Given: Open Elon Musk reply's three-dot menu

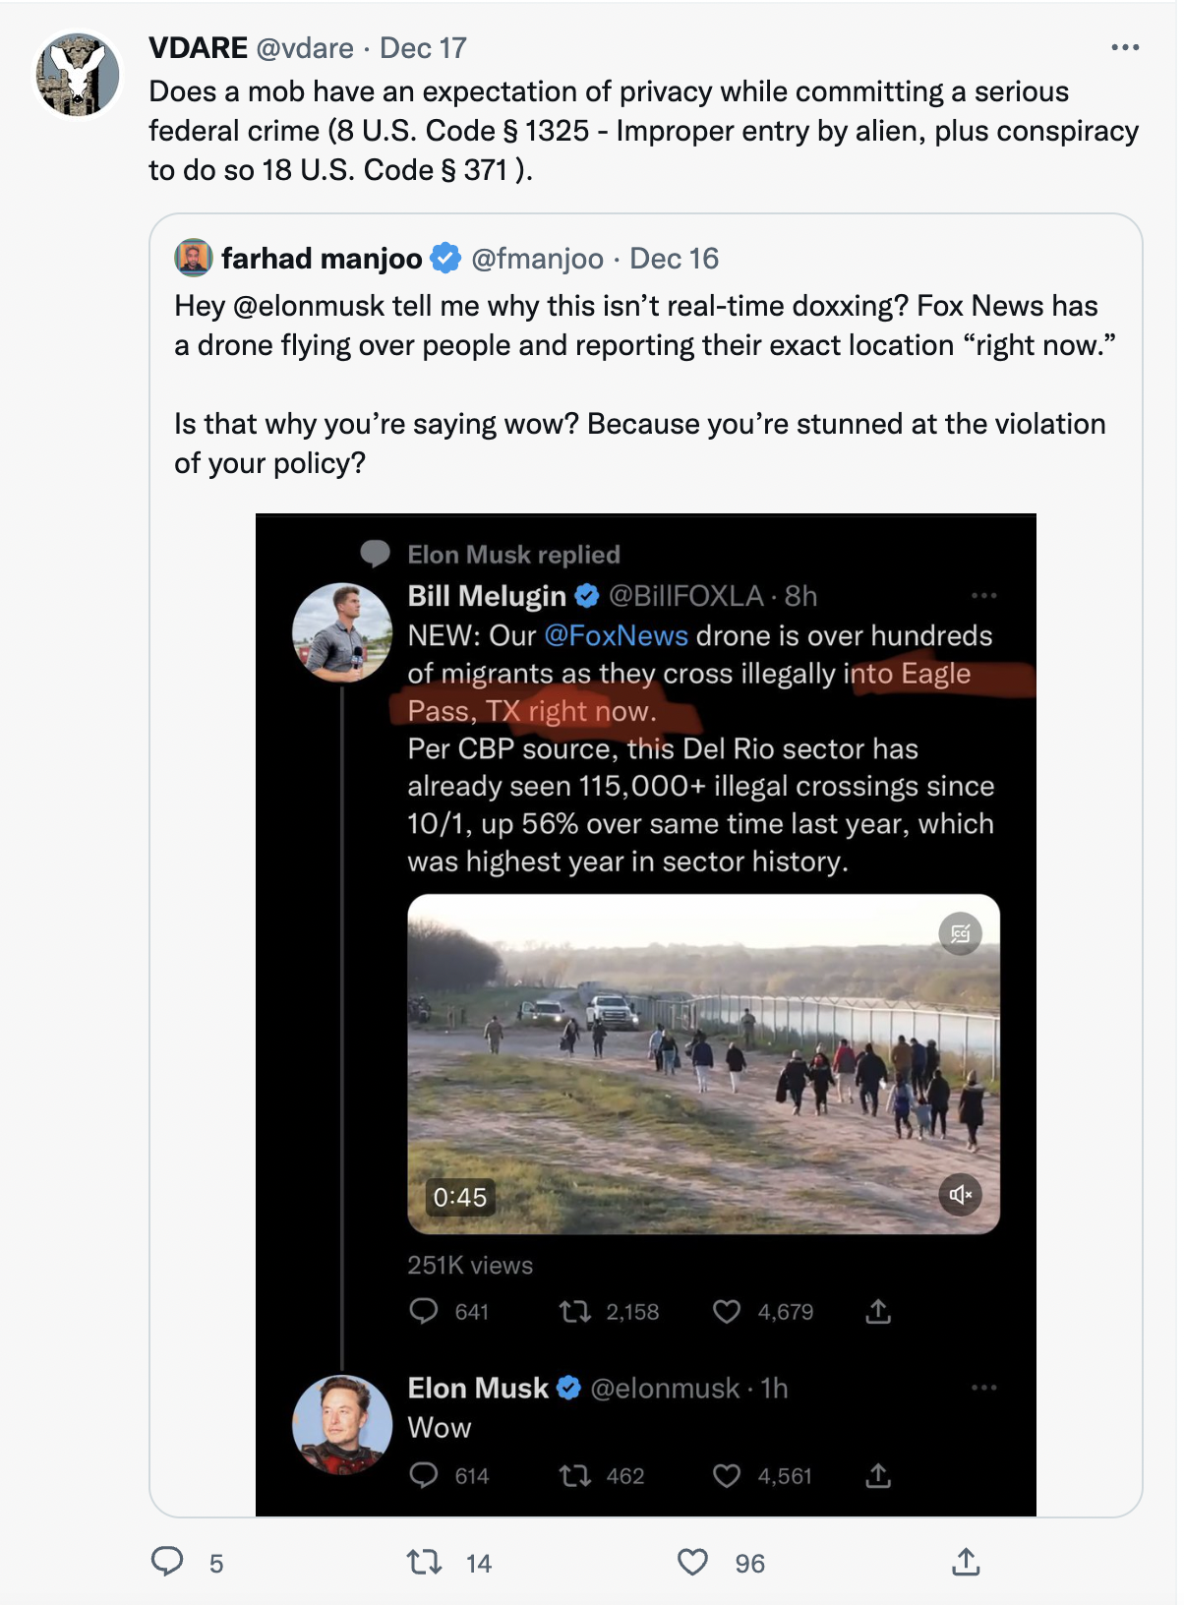Looking at the screenshot, I should pyautogui.click(x=983, y=1388).
